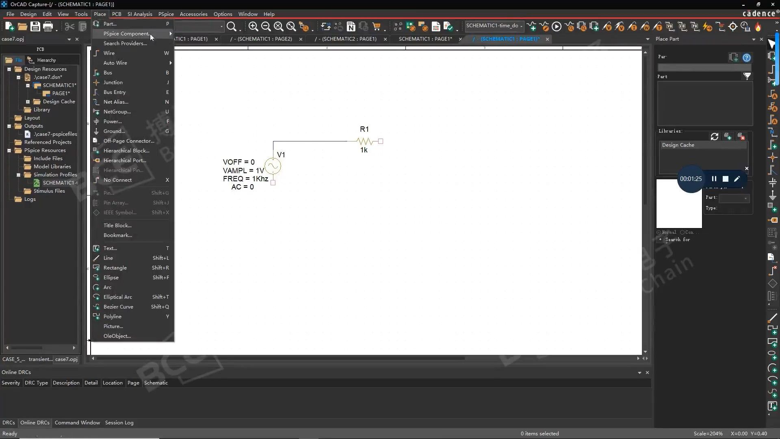The width and height of the screenshot is (780, 439).
Task: Switch to the DRCs bottom tab
Action: 9,423
